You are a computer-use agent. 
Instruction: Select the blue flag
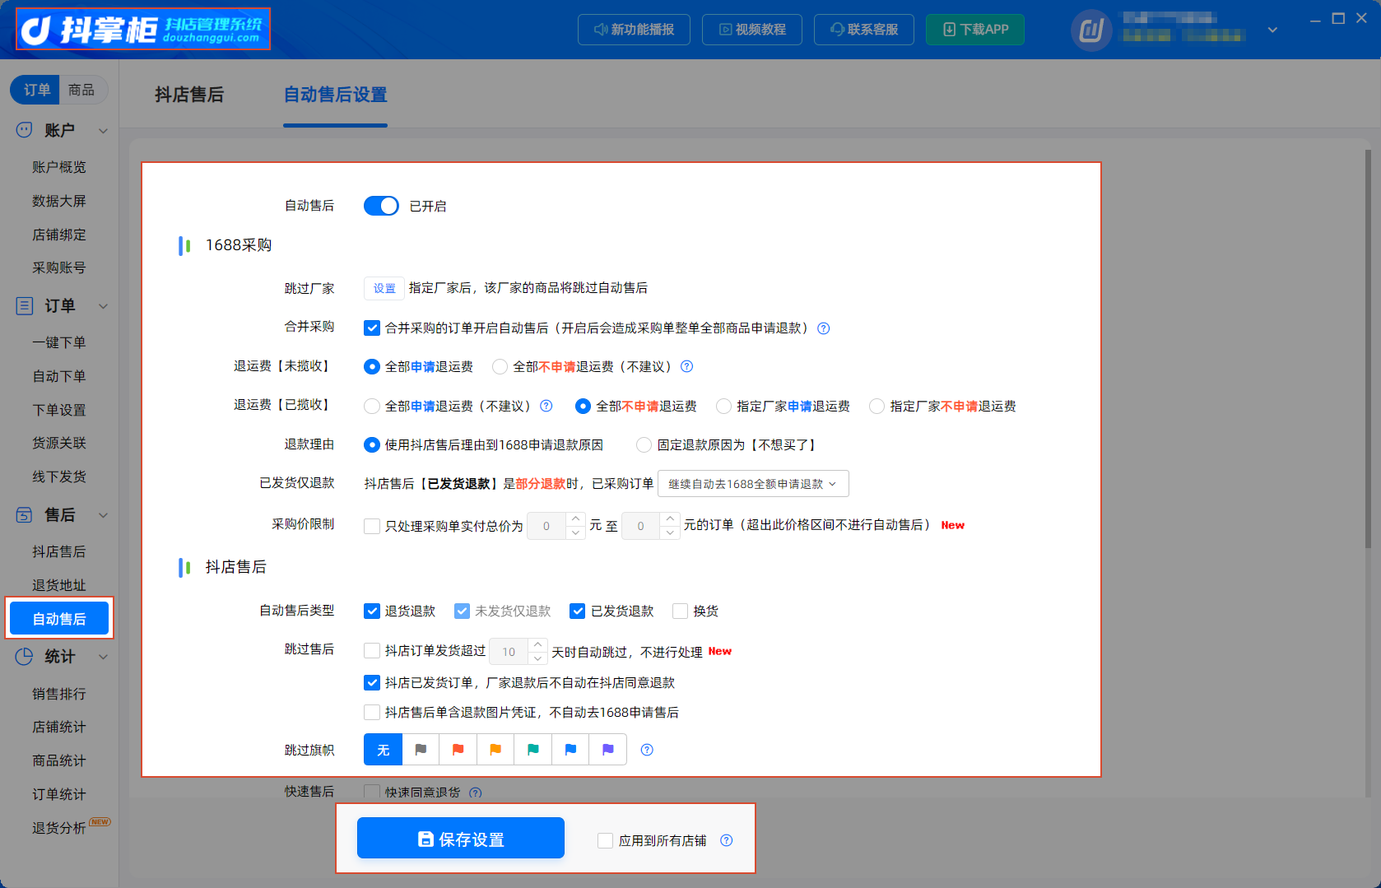coord(570,750)
